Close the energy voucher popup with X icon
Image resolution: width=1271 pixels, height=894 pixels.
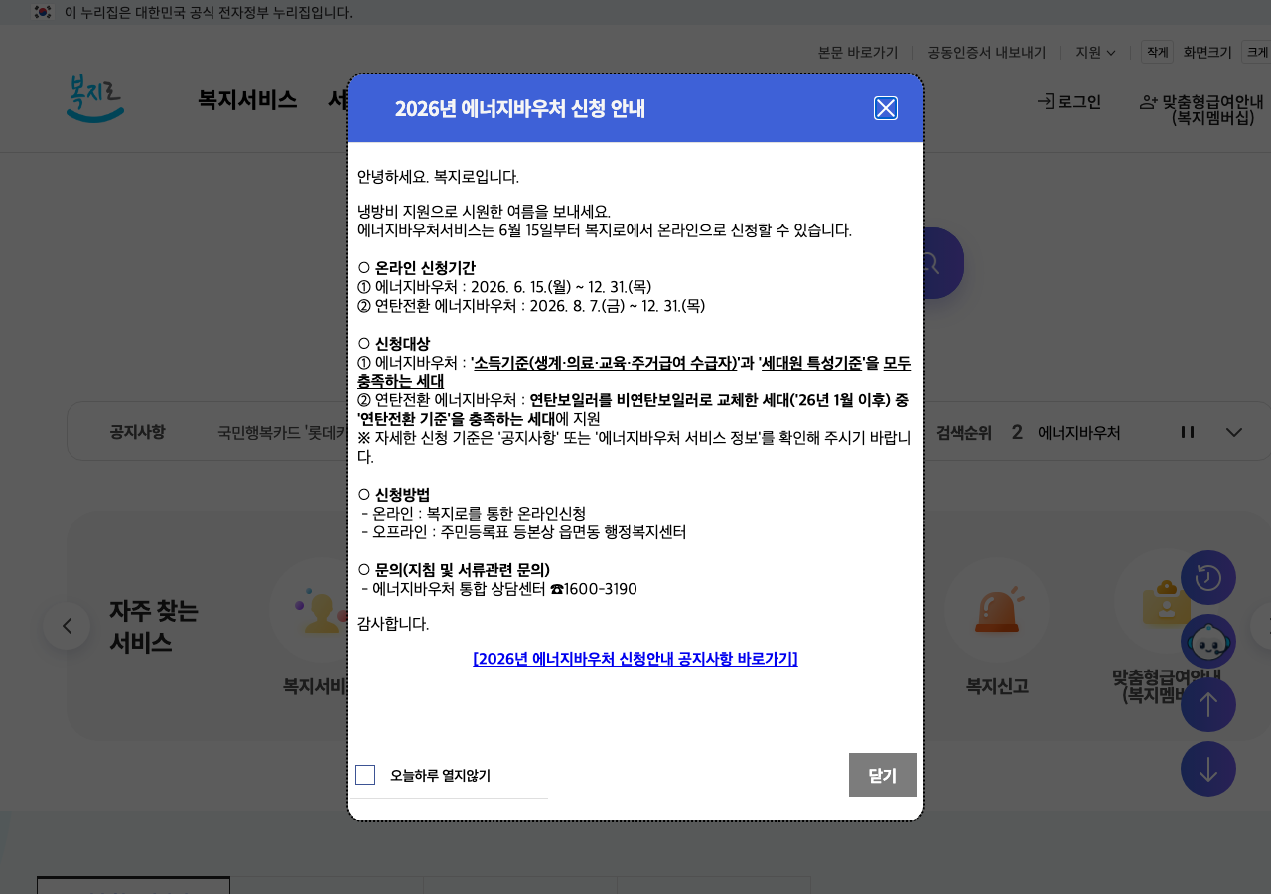[886, 108]
